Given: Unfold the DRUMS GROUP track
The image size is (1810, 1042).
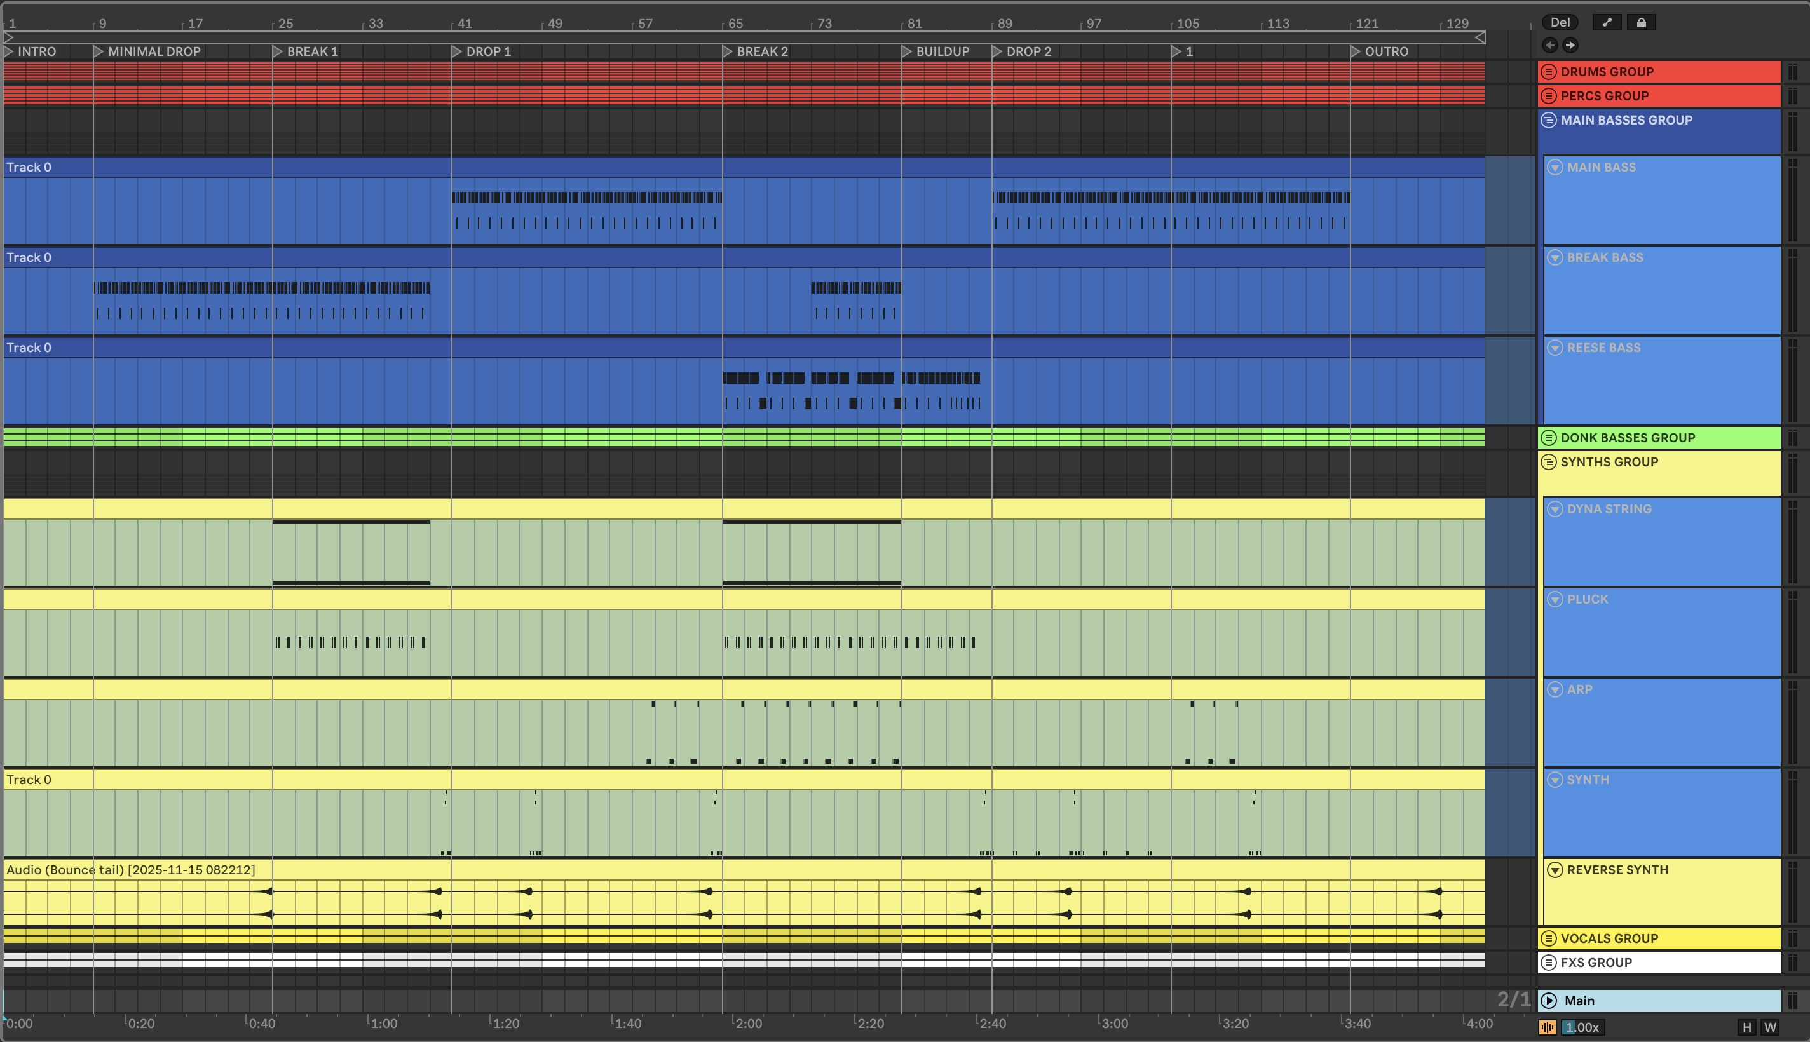Looking at the screenshot, I should point(1549,72).
